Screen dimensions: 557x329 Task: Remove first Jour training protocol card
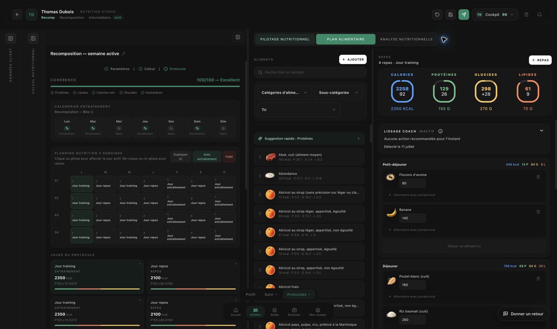140,264
